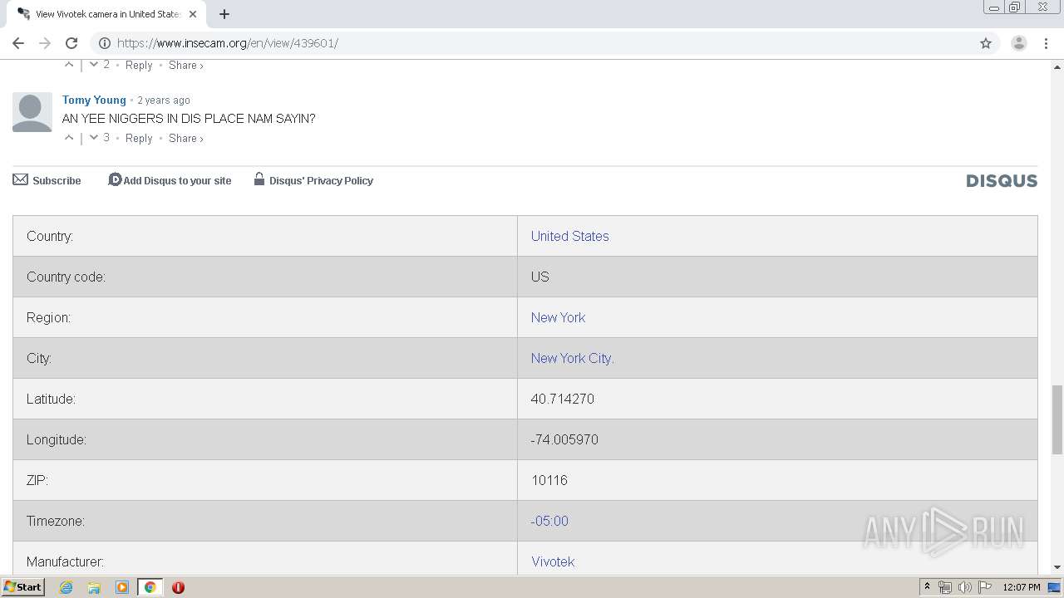Open the Windows Start menu
The height and width of the screenshot is (598, 1064).
23,587
